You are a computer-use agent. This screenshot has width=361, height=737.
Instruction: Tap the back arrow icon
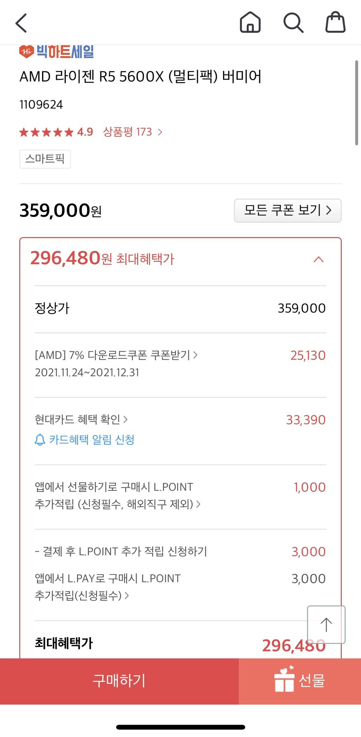21,23
